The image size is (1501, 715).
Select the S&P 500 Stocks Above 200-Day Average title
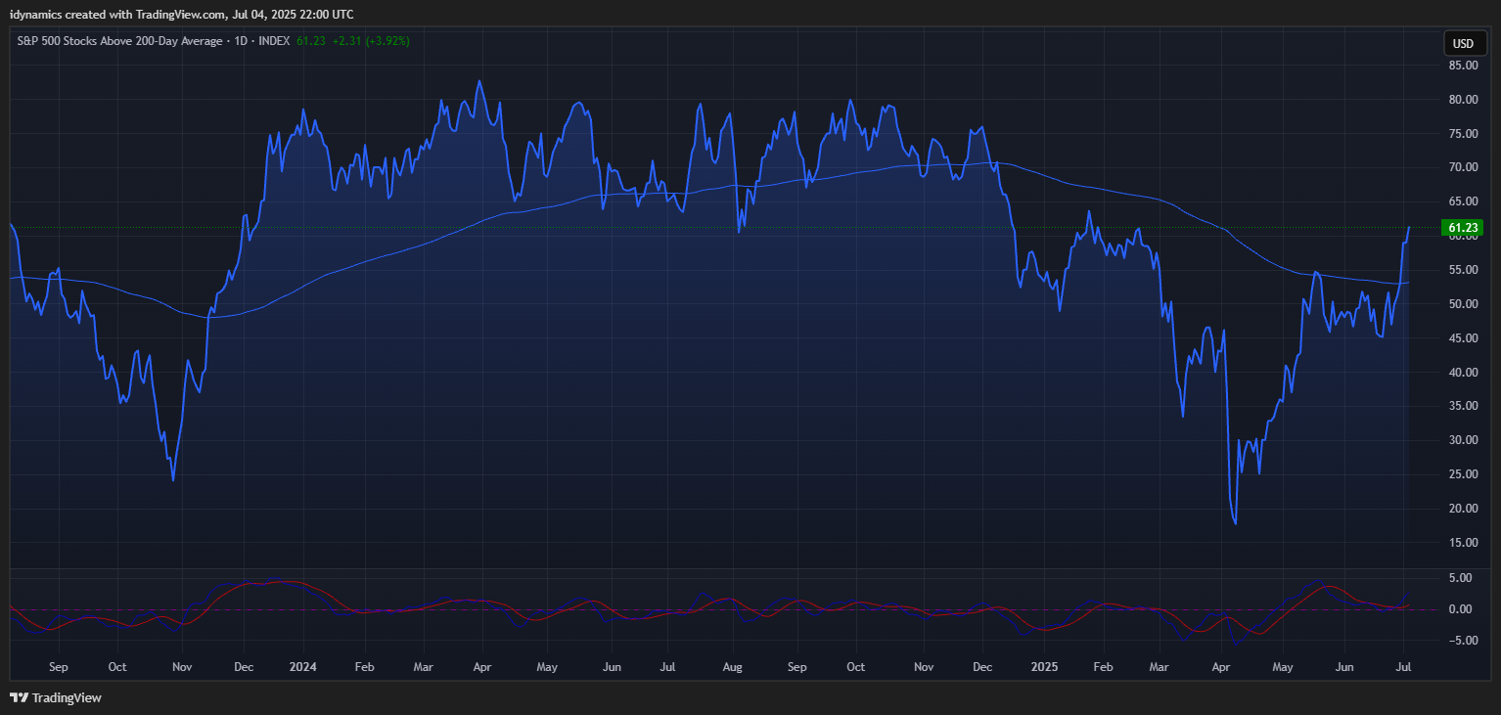(x=119, y=41)
